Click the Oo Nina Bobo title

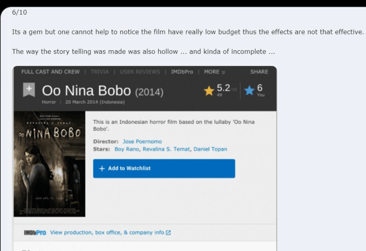tap(86, 91)
